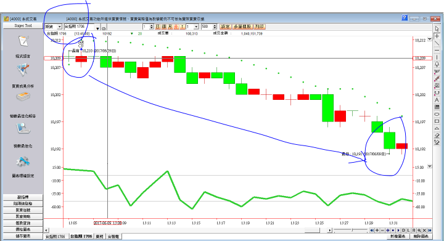
Task: Jump to last bar with forward icon
Action: pos(430,231)
